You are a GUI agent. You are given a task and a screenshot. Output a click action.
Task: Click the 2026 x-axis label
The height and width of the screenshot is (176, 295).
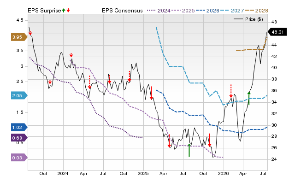[x=223, y=173]
